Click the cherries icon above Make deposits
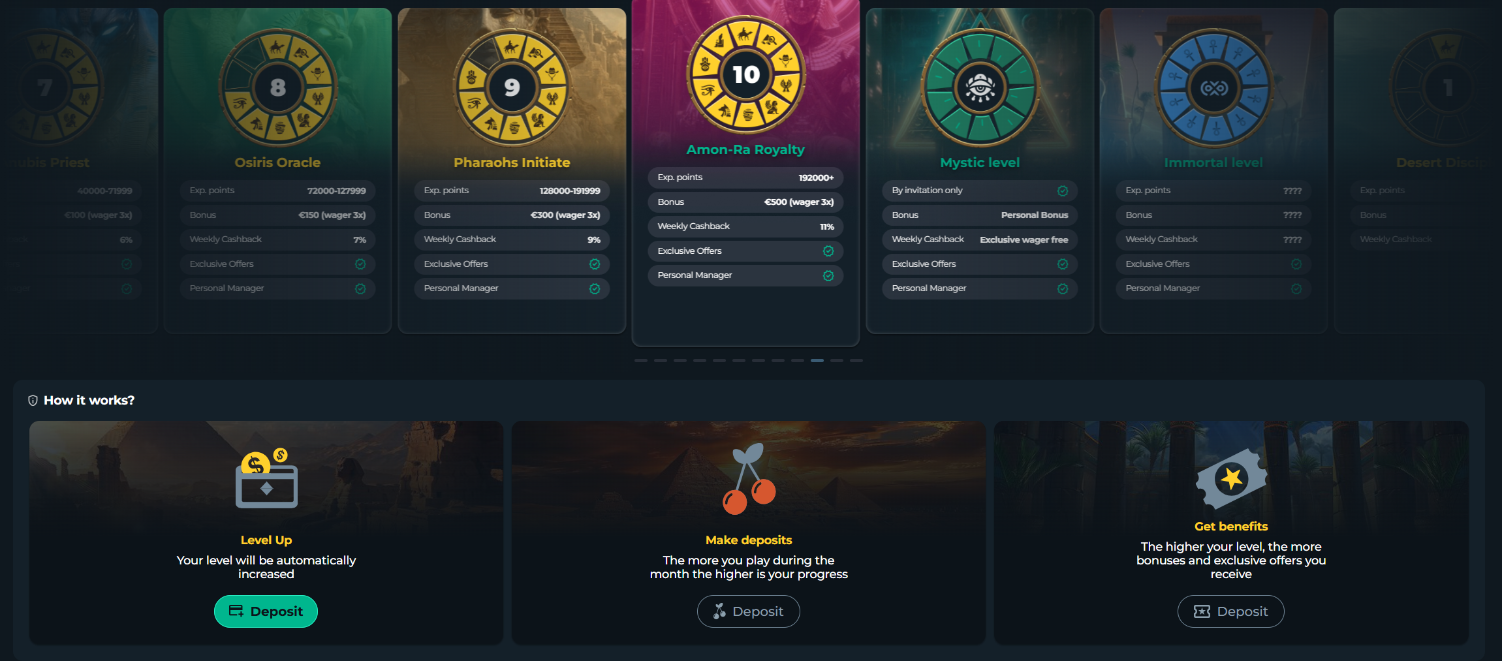This screenshot has width=1502, height=661. [749, 478]
